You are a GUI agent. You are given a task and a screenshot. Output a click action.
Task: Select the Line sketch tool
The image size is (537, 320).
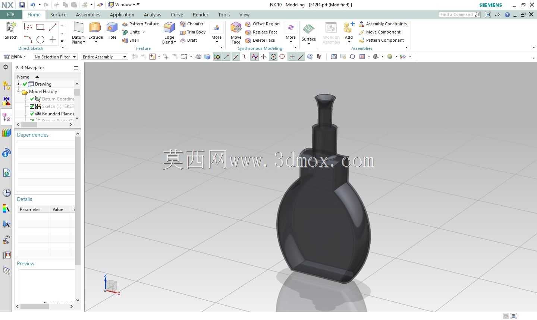click(53, 27)
